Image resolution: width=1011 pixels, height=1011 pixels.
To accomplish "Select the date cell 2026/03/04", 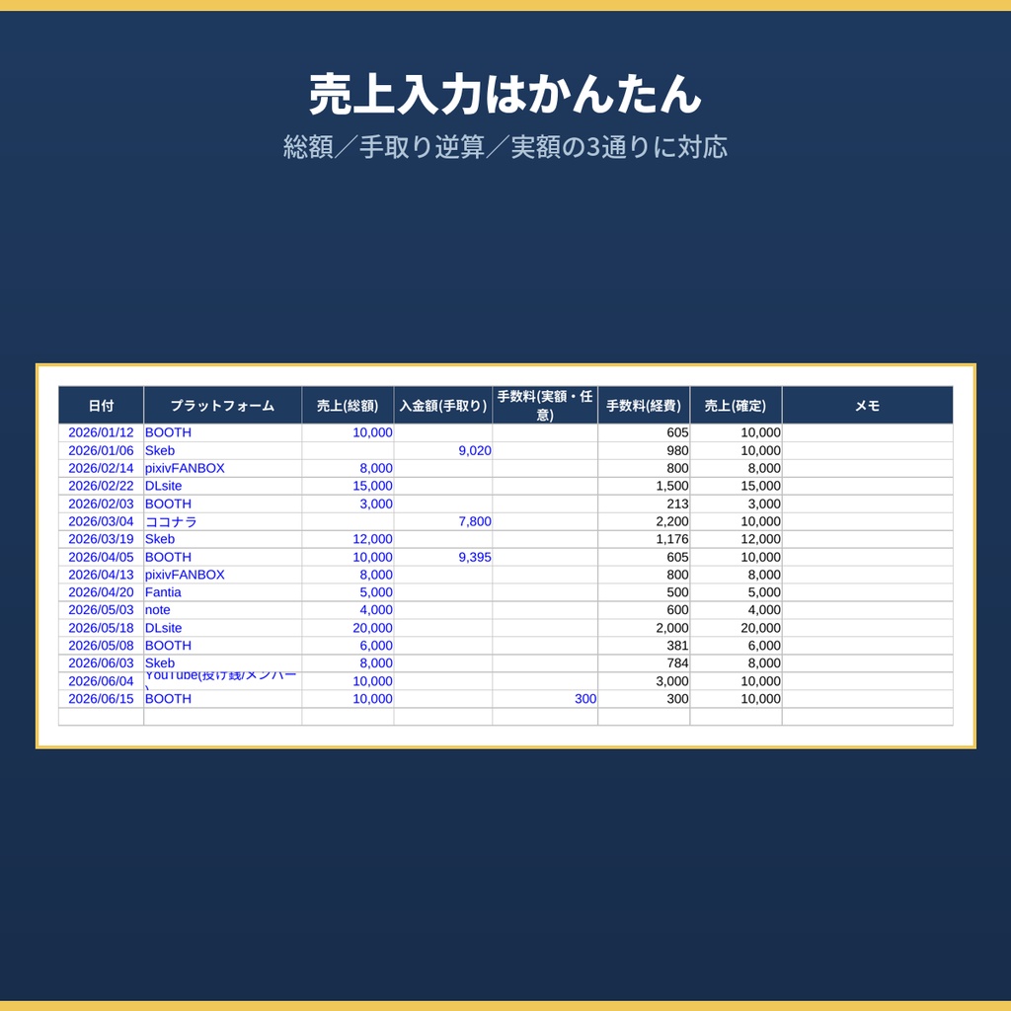I will coord(102,521).
